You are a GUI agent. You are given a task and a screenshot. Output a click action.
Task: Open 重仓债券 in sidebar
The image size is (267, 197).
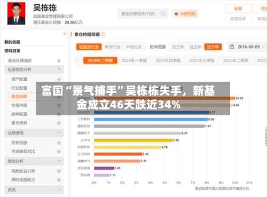(x=19, y=123)
